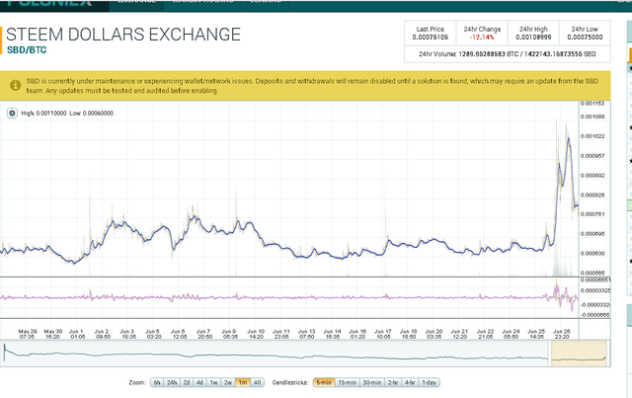Open the chart settings gear icon
Viewport: 632px width, 398px height.
point(12,114)
